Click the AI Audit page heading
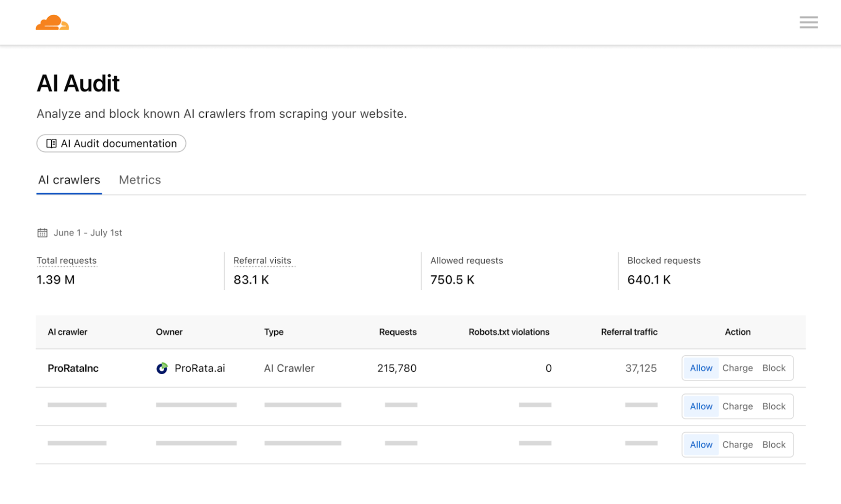 [78, 83]
